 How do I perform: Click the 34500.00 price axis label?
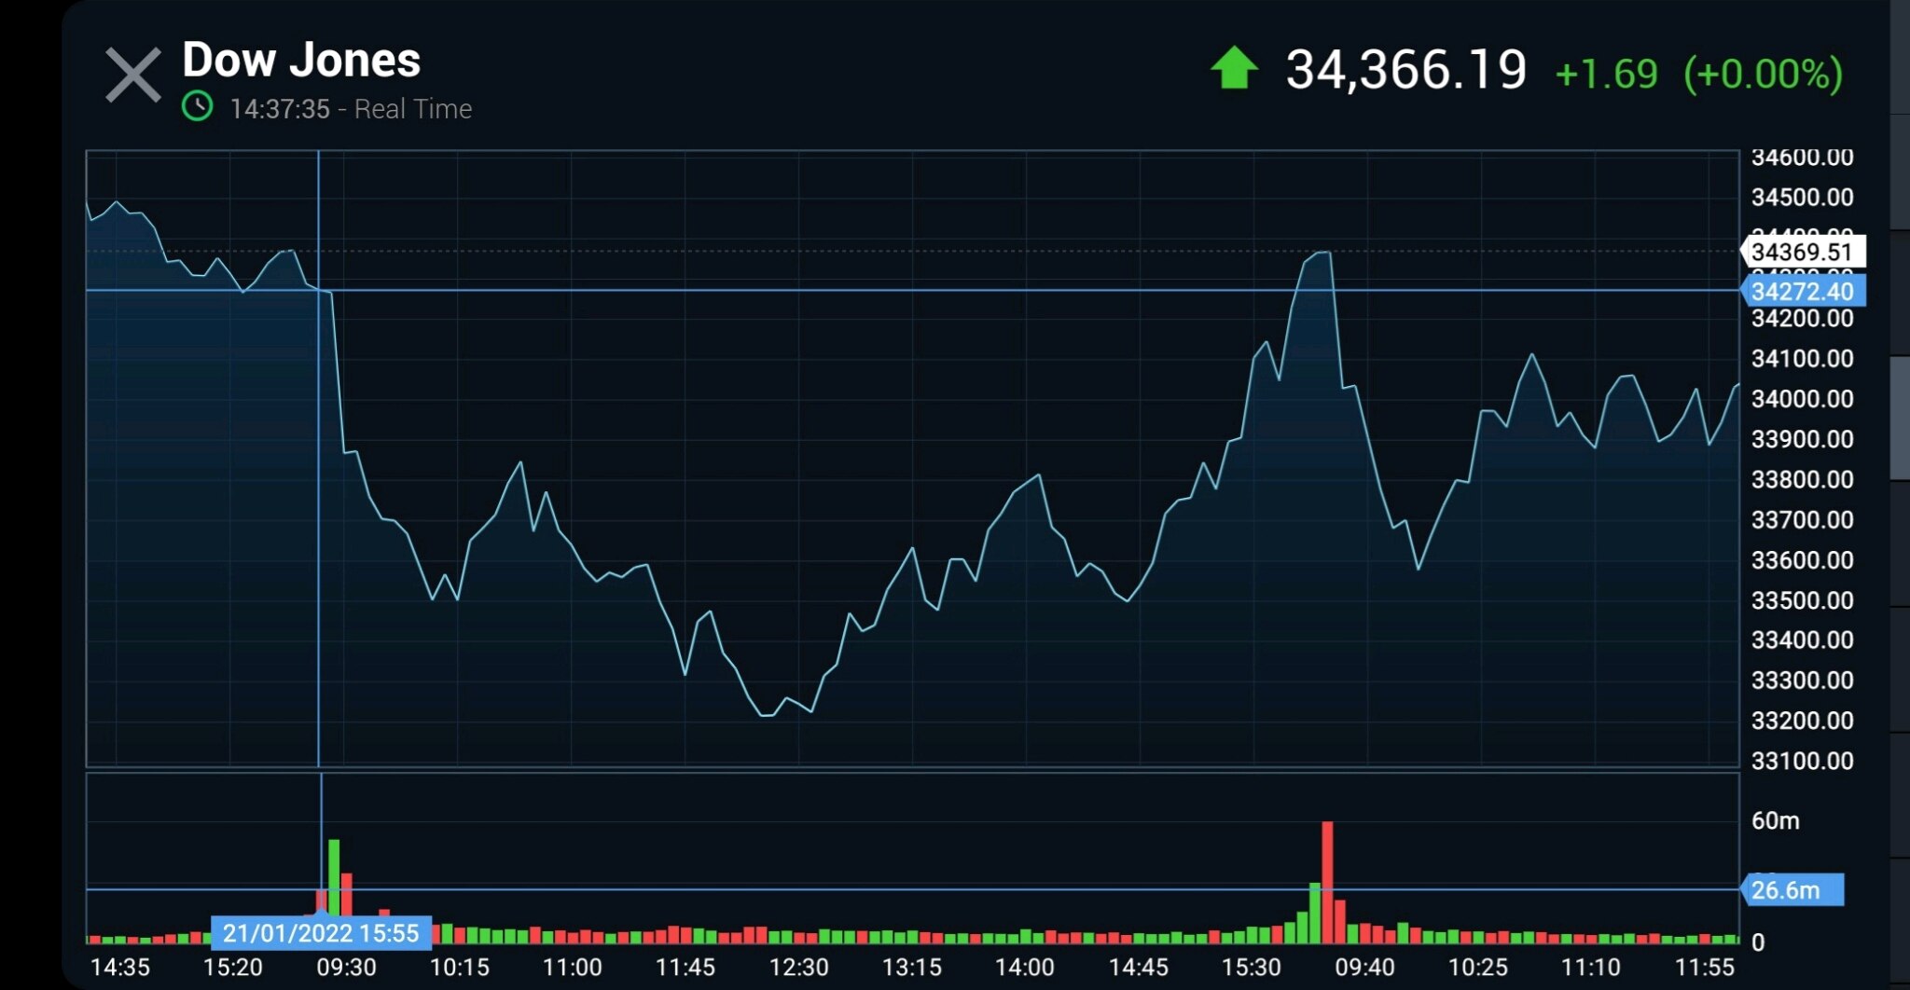click(1802, 198)
